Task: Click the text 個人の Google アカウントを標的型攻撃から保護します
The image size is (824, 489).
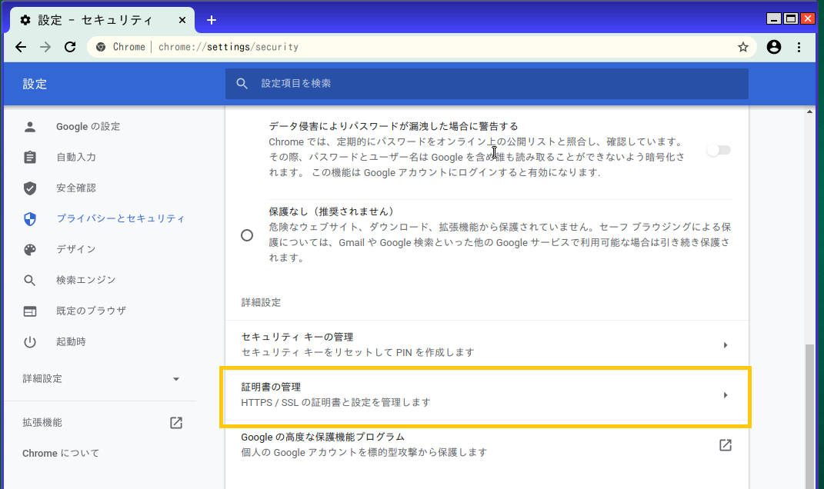Action: tap(364, 452)
